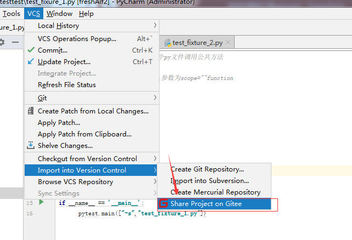Select Shelve Changes... item
This screenshot has width=352, height=240.
(92, 146)
